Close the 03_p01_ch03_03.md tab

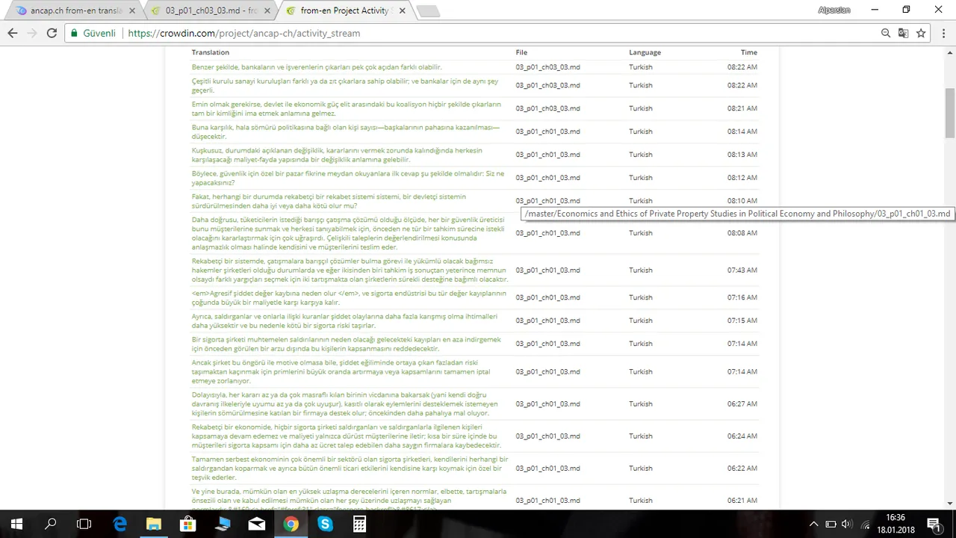(x=267, y=11)
